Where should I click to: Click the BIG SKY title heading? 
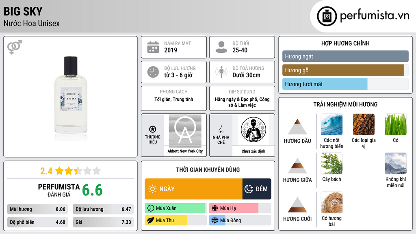[x=23, y=11]
